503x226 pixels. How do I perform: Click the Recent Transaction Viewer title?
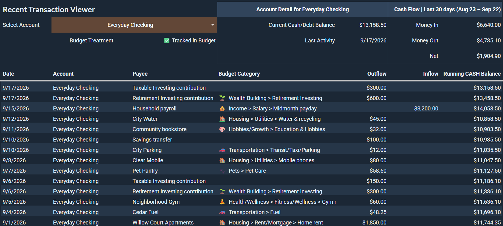(x=49, y=9)
